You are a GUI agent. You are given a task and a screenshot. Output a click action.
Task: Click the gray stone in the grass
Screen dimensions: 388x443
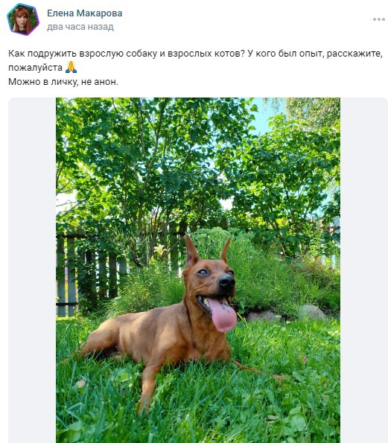[x=312, y=312]
